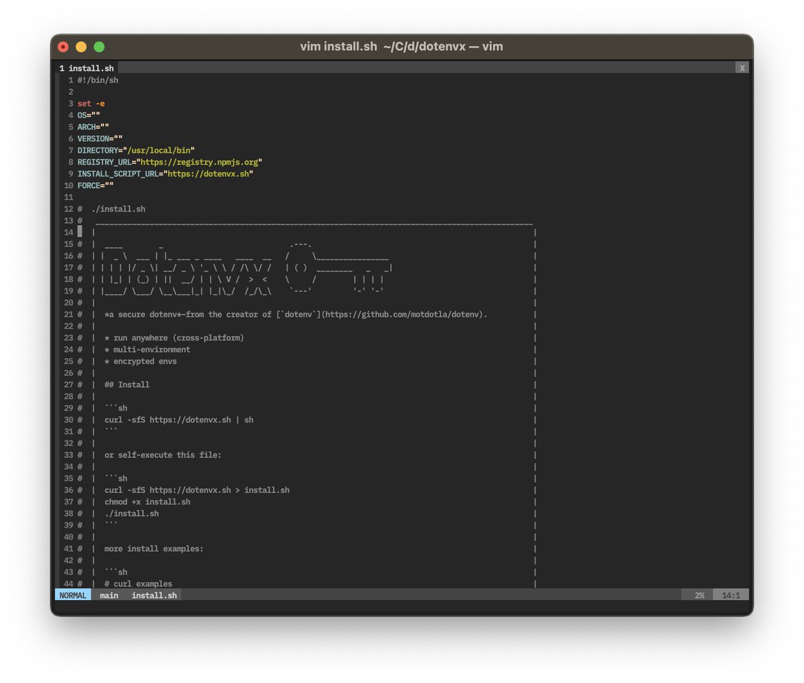Click the NORMAL mode indicator in the statusline
Screen dimensions: 804x683
tap(73, 595)
